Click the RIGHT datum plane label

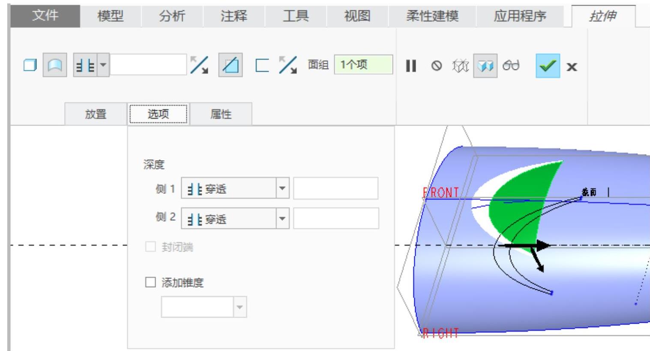(440, 333)
